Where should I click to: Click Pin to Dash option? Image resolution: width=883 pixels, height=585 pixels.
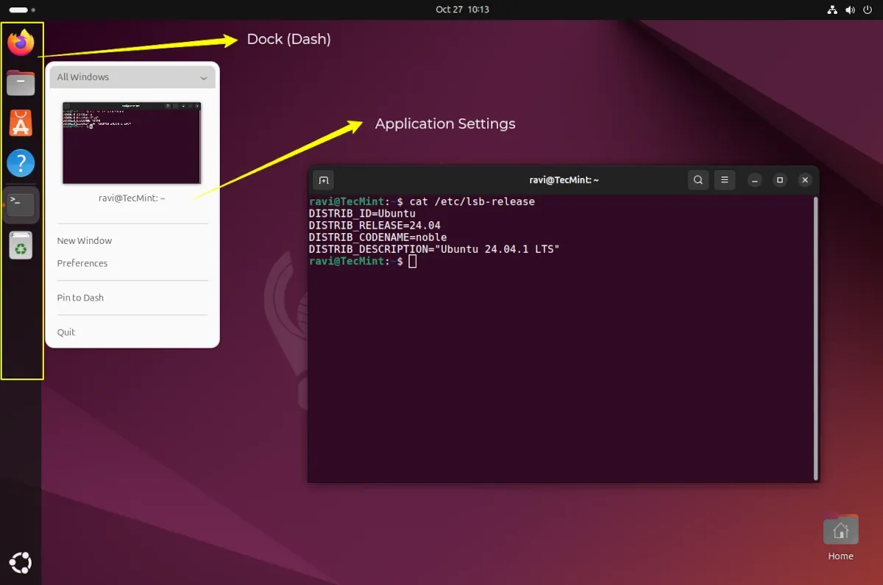click(x=80, y=298)
